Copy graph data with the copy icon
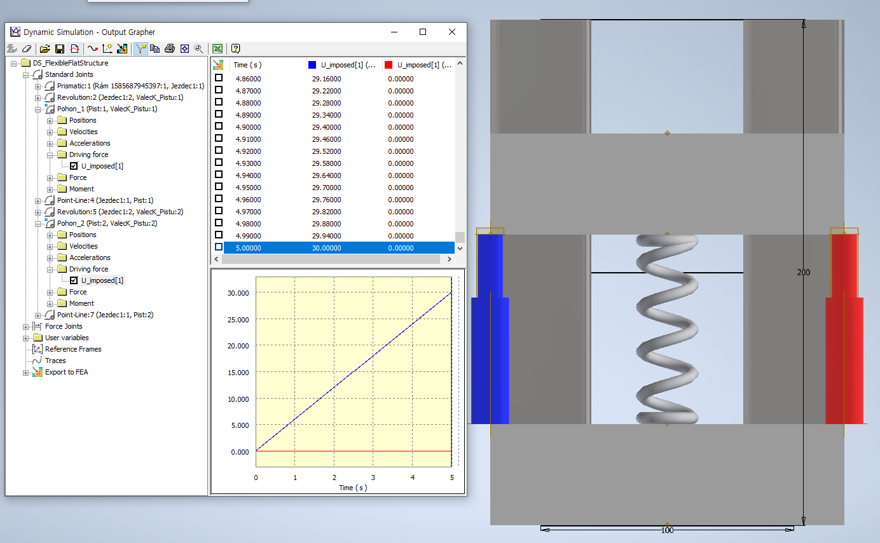Viewport: 880px width, 543px height. [155, 48]
